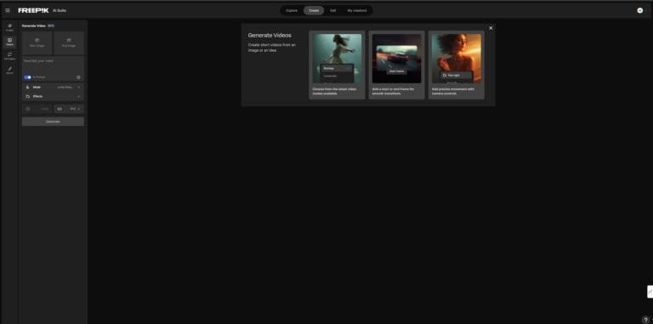Open the help question mark icon
This screenshot has width=653, height=324.
[x=645, y=320]
